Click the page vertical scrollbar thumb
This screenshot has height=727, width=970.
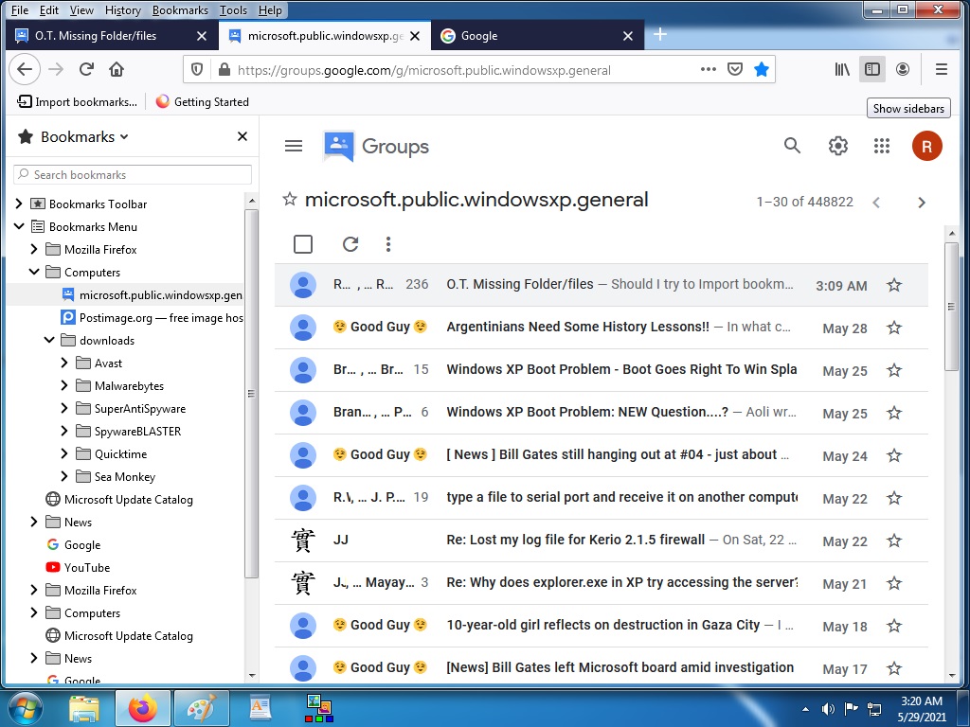click(x=951, y=307)
